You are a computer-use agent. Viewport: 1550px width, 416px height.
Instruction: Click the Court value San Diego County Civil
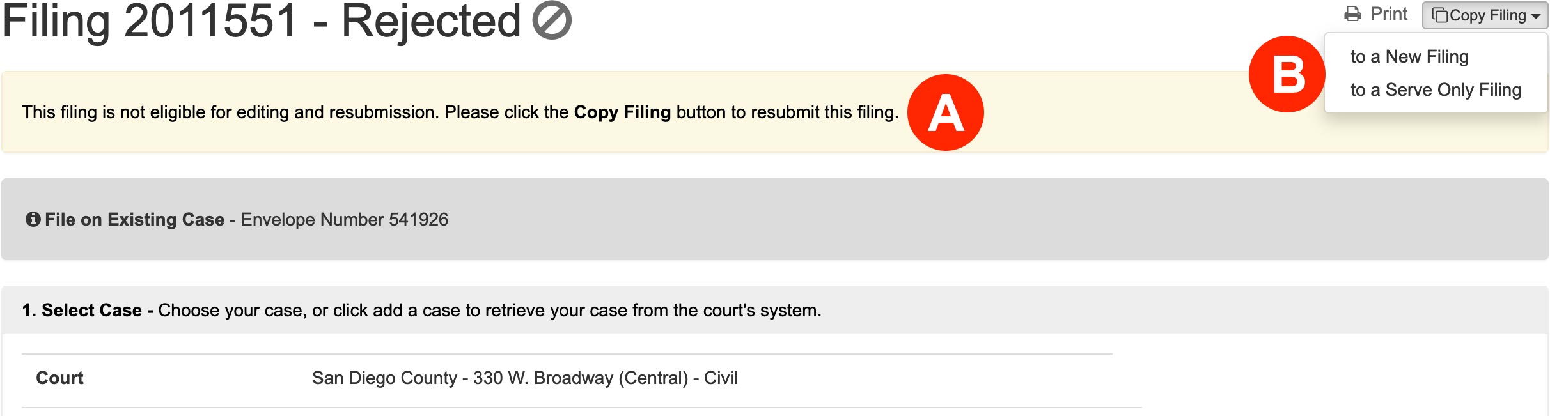(524, 377)
